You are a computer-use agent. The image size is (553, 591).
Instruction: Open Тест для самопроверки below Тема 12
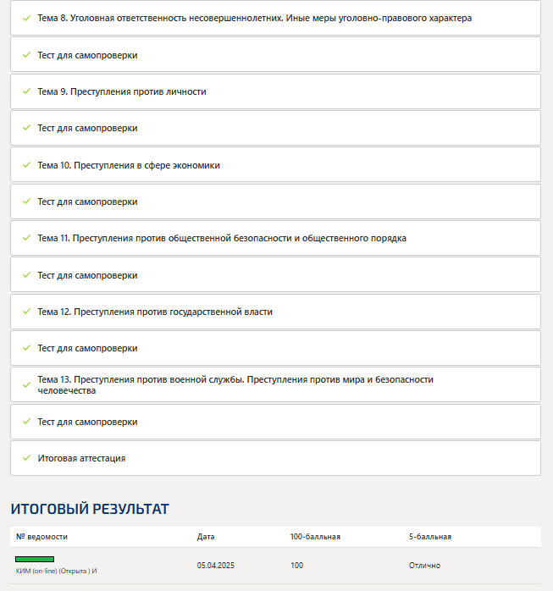tap(87, 348)
